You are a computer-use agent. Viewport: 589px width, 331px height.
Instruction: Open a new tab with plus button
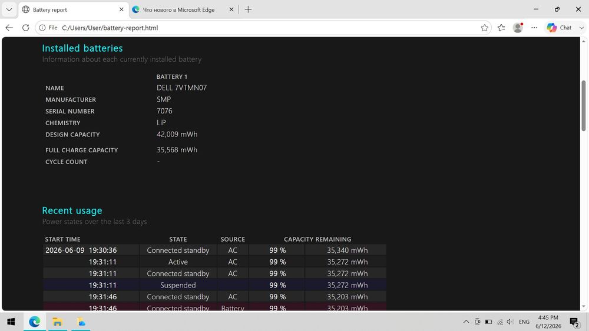coord(249,9)
